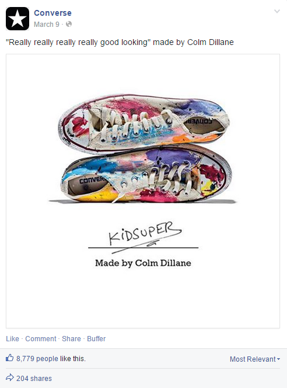
Task: Visit the Converse page name link
Action: coord(52,13)
